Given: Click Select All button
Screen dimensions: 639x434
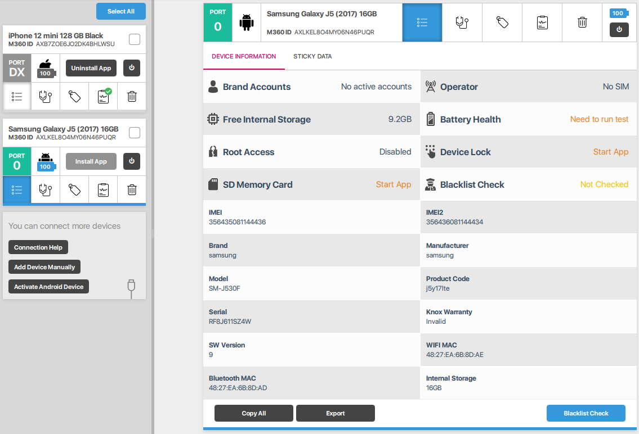Looking at the screenshot, I should point(121,11).
